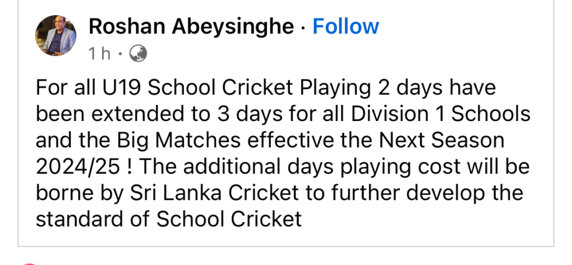This screenshot has width=572, height=265.
Task: Click 'standard of School Cricket' closing line
Action: [x=169, y=219]
